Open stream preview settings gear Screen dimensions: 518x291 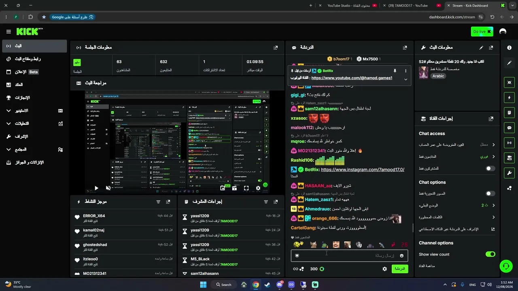[x=258, y=188]
